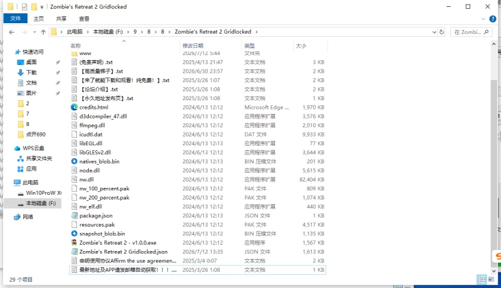Click the icudtl.dat file icon
The width and height of the screenshot is (501, 288).
pos(74,135)
